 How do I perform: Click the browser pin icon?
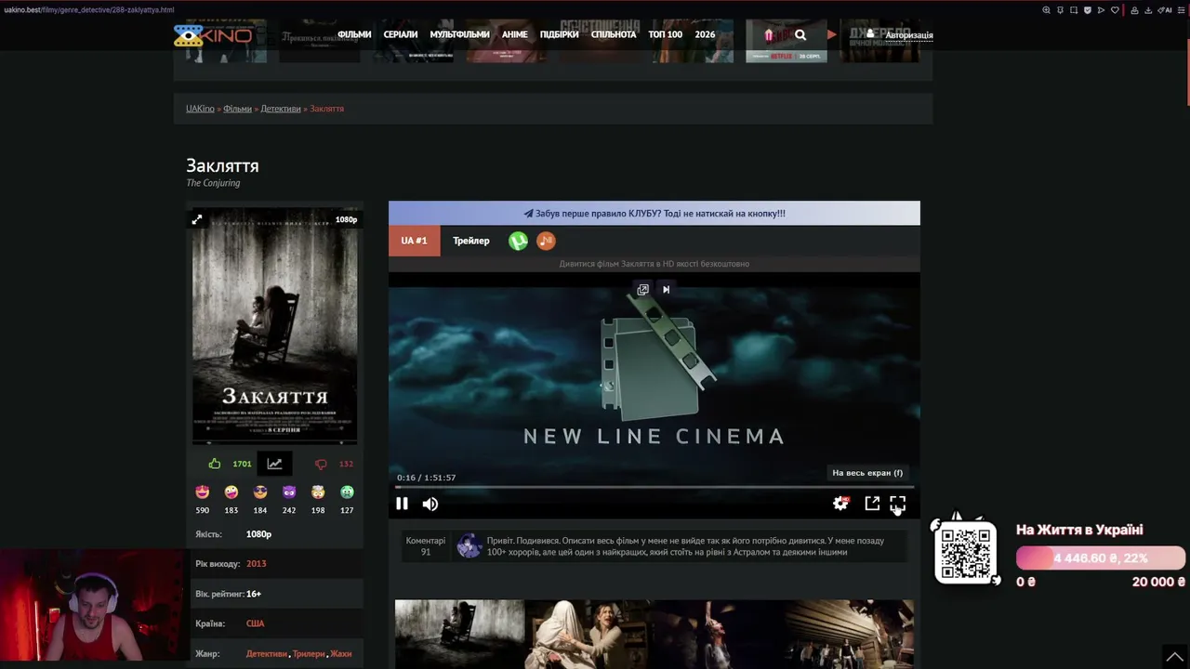pos(1060,10)
